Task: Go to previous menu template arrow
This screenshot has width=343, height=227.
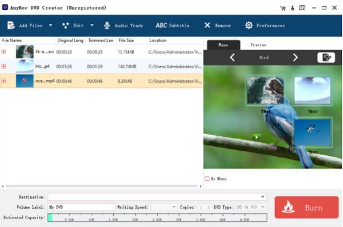Action: click(x=232, y=58)
